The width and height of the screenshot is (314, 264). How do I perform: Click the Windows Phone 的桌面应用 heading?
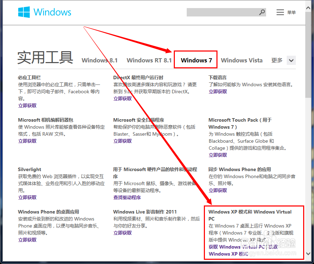tap(49, 212)
